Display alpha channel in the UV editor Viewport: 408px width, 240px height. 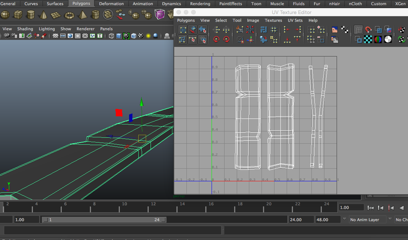tap(388, 40)
